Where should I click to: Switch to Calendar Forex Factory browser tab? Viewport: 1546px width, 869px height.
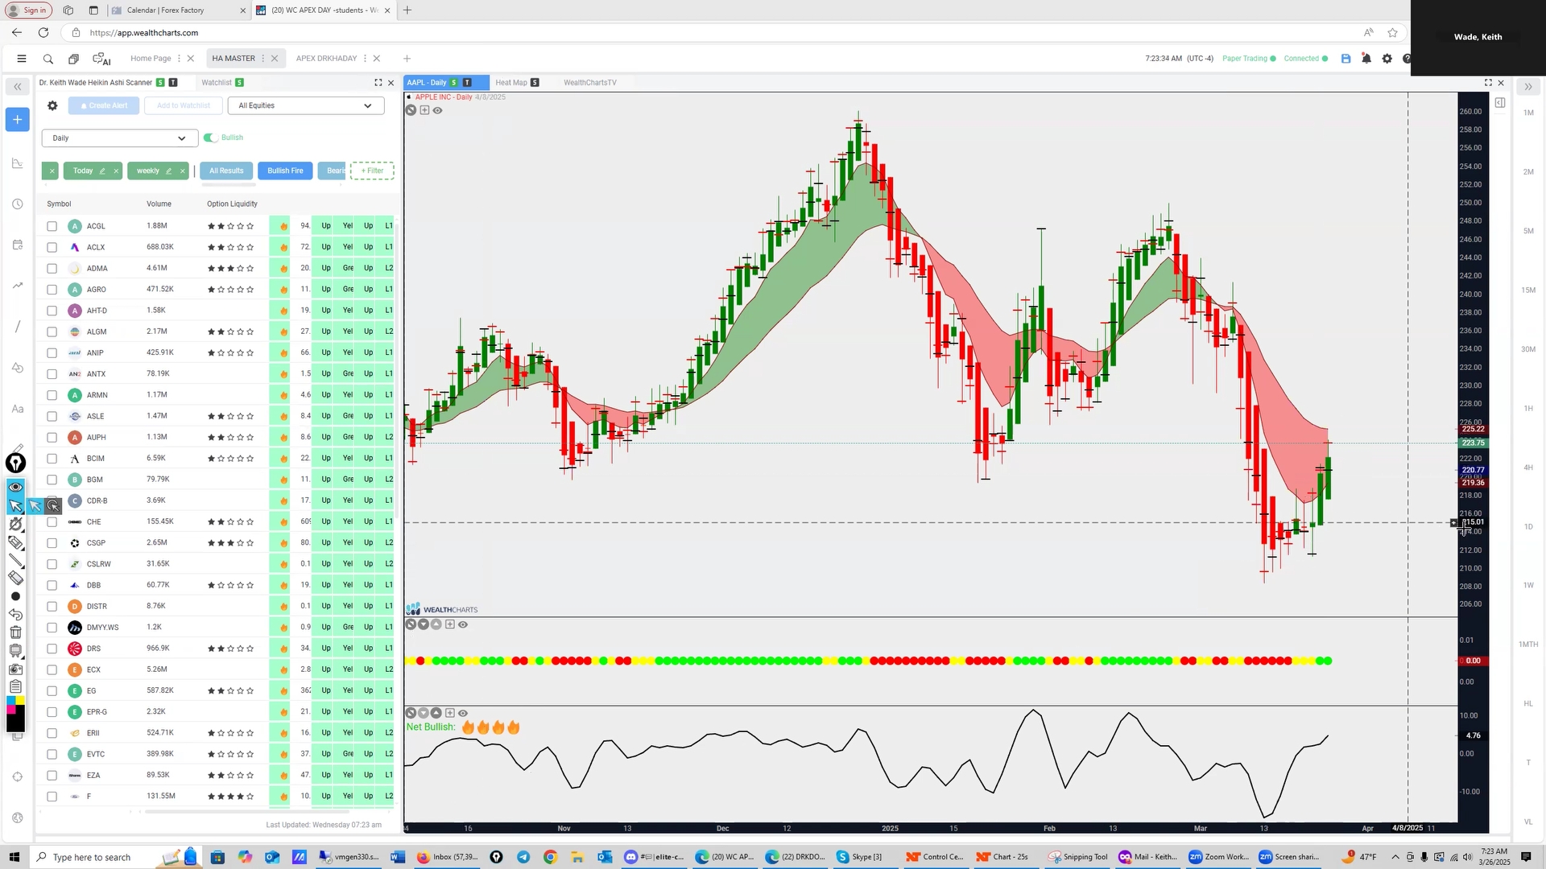(x=176, y=10)
